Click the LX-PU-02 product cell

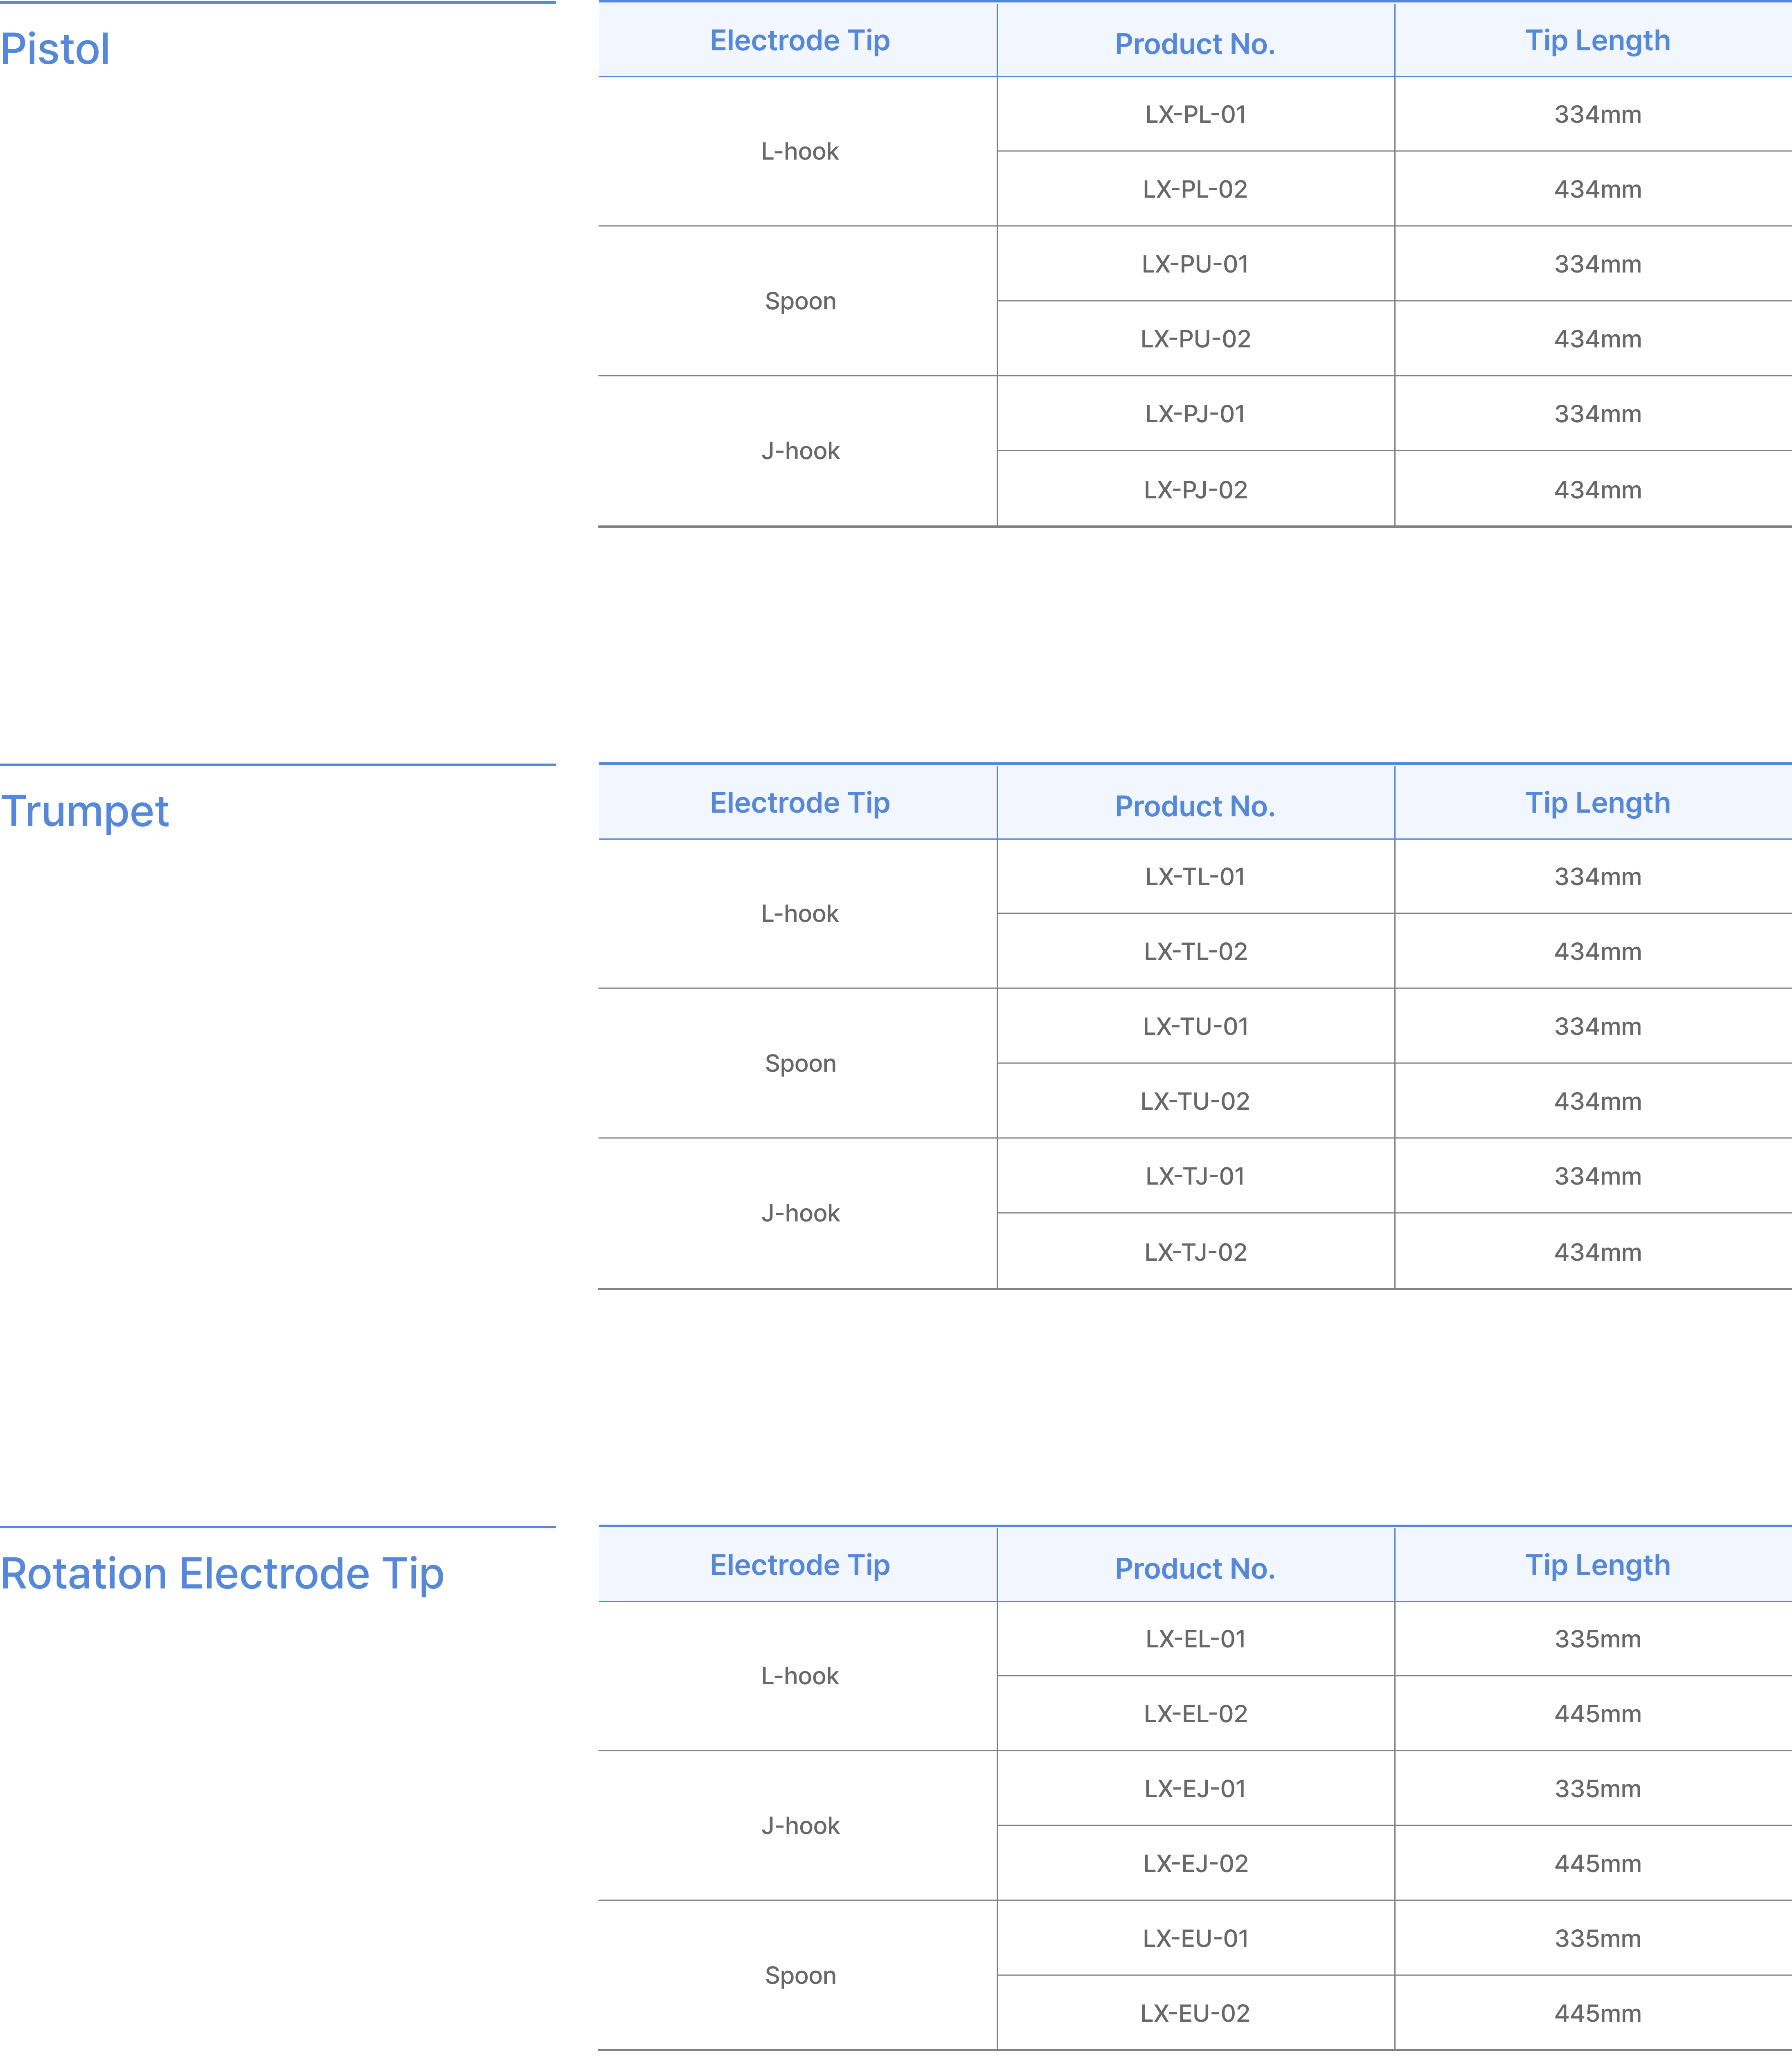pos(1195,339)
